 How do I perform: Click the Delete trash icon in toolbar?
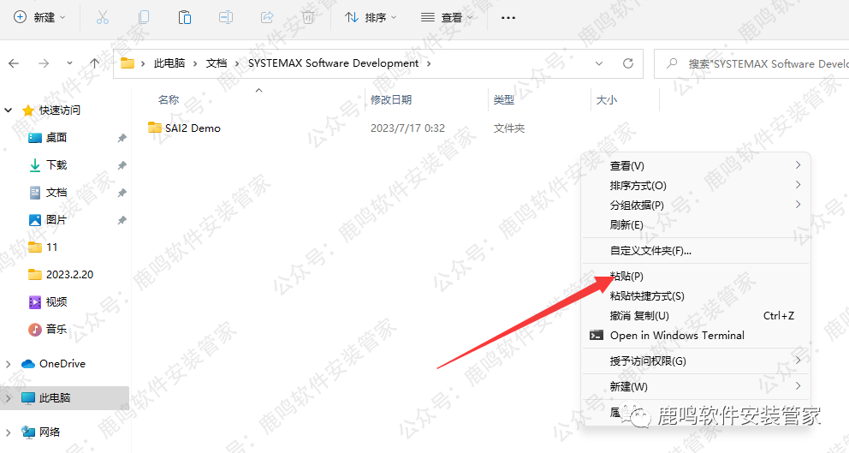point(307,17)
